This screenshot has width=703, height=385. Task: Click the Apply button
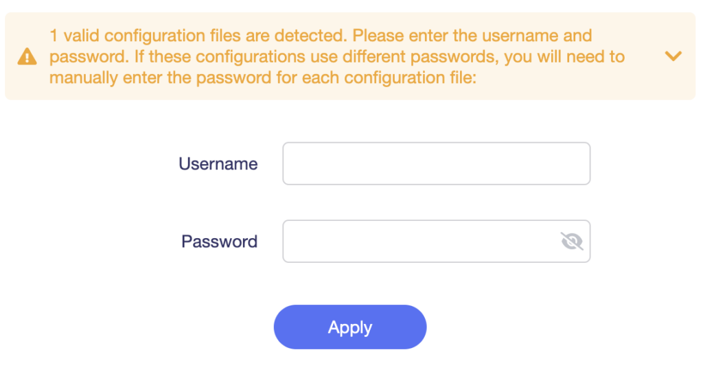pos(350,327)
